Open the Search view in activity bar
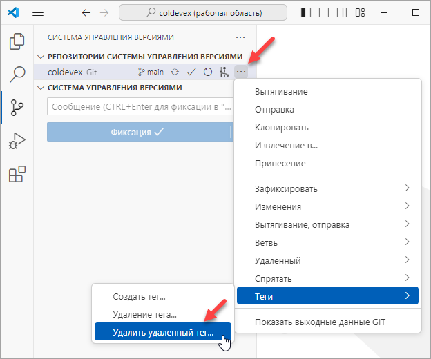431x359 pixels. click(17, 75)
